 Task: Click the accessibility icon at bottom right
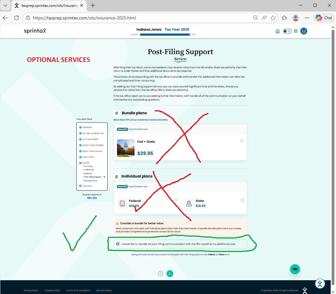pos(320,284)
